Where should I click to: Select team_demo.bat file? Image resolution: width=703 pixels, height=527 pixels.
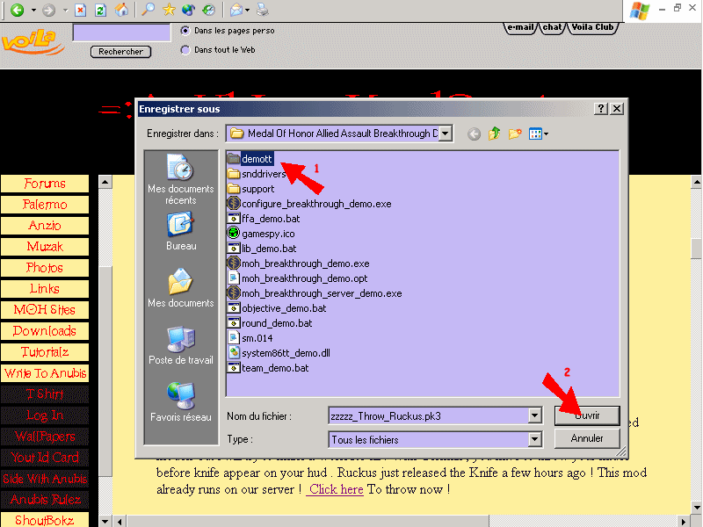pos(268,368)
